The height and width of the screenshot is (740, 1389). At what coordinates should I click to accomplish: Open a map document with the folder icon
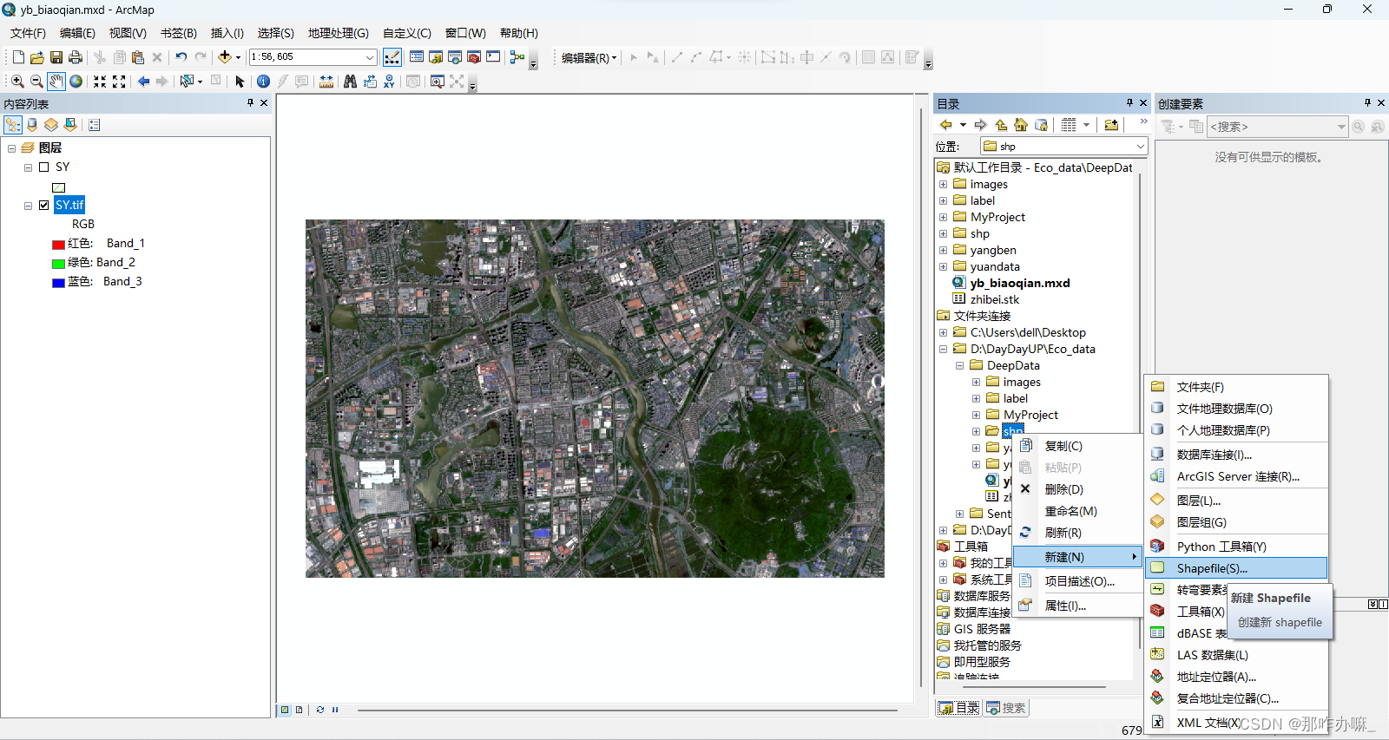(36, 57)
